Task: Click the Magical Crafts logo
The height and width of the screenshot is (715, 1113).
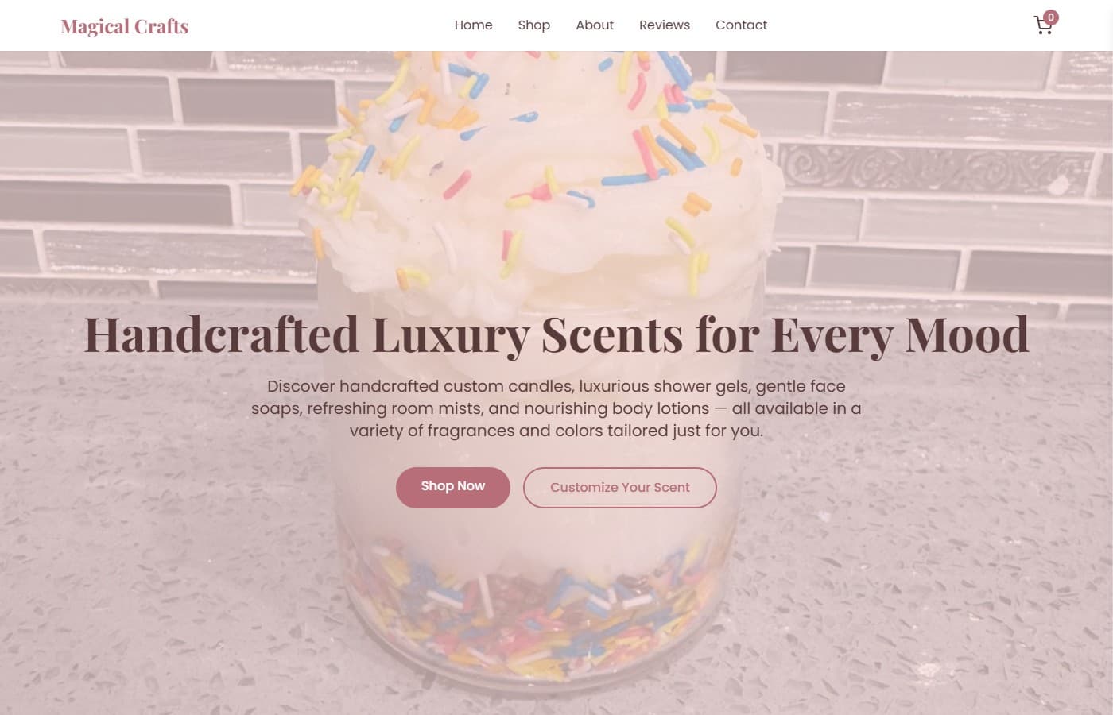Action: 125,26
